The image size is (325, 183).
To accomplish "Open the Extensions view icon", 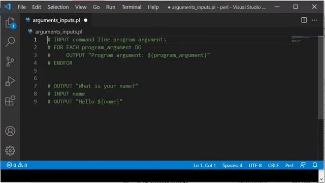I will tap(10, 101).
